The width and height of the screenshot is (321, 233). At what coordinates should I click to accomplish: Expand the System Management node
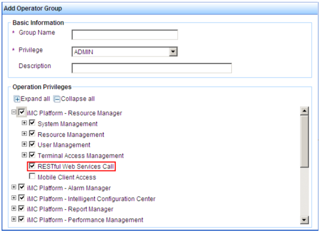(24, 123)
